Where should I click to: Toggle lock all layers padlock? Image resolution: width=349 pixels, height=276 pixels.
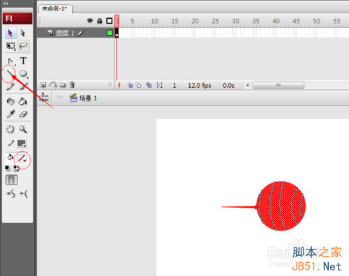[x=100, y=21]
